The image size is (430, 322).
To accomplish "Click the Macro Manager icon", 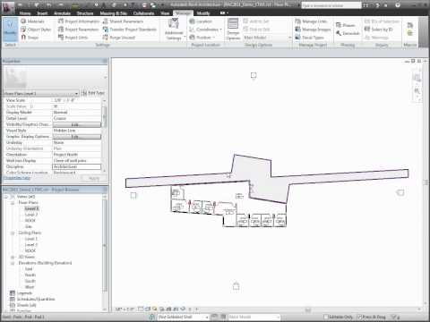I will 410,25.
